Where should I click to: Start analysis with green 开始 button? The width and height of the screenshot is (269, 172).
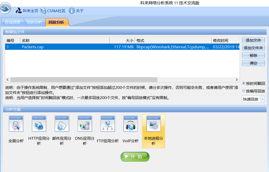[135, 157]
